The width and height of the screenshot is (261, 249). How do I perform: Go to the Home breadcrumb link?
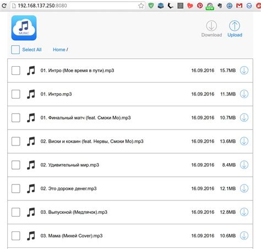[x=59, y=50]
